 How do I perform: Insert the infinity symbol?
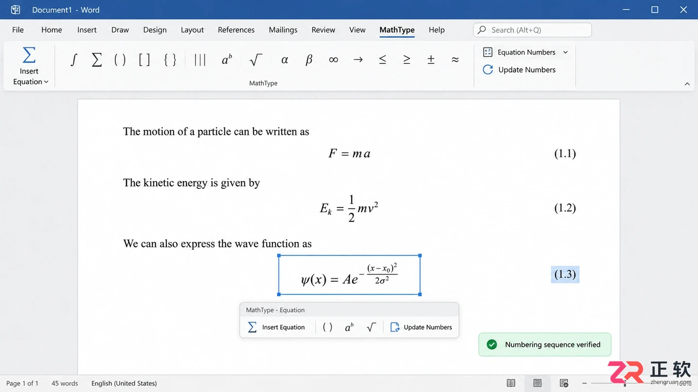(333, 60)
